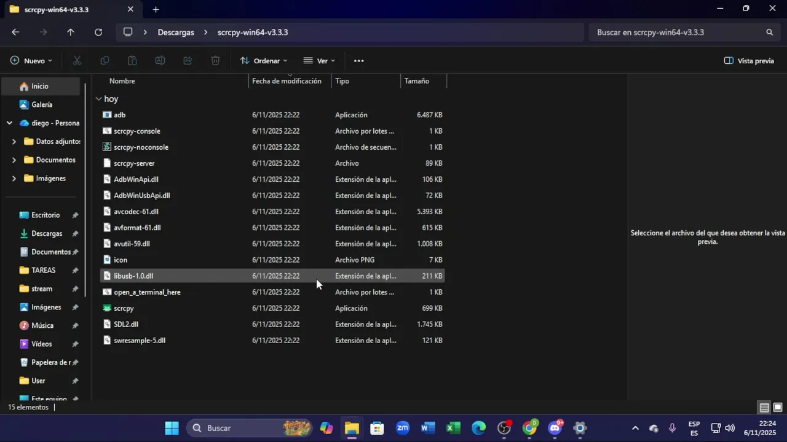The height and width of the screenshot is (442, 787).
Task: Open Chrome from taskbar
Action: tap(529, 428)
